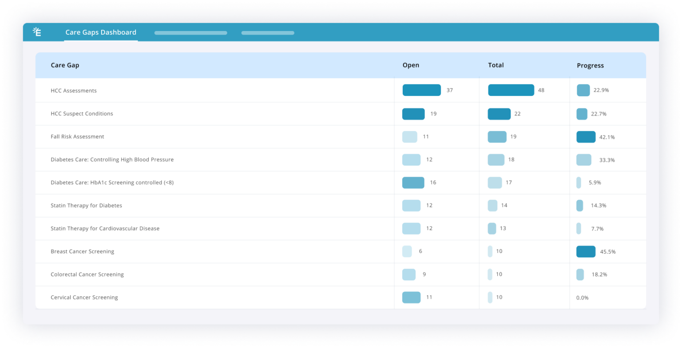Sort table by the Total column
Image resolution: width=682 pixels, height=353 pixels.
496,65
